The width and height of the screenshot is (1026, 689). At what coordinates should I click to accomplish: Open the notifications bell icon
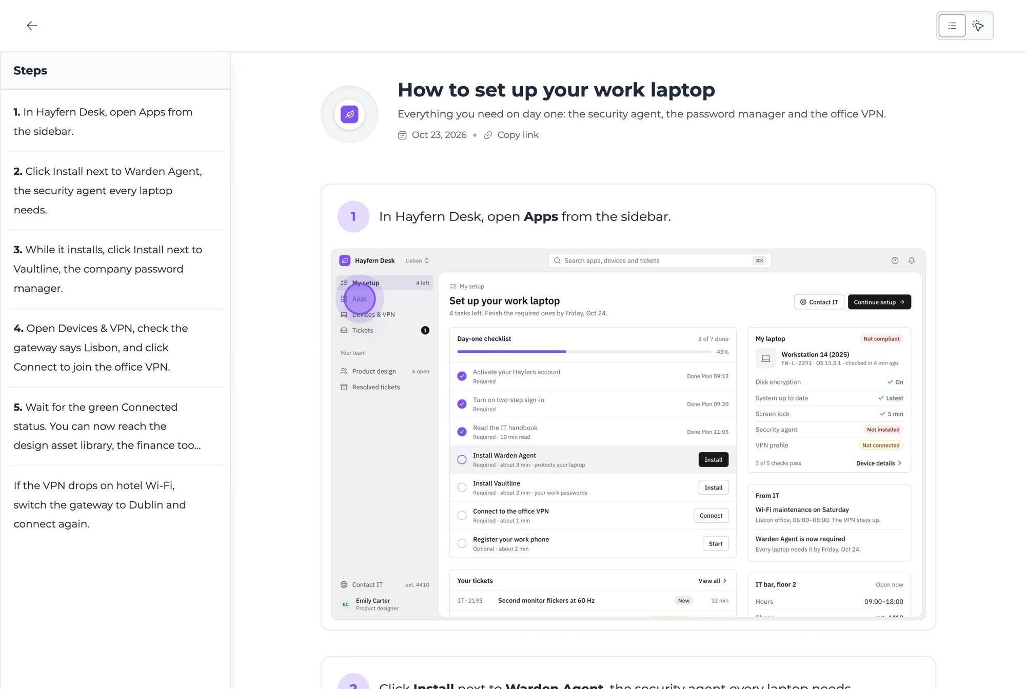click(x=912, y=260)
